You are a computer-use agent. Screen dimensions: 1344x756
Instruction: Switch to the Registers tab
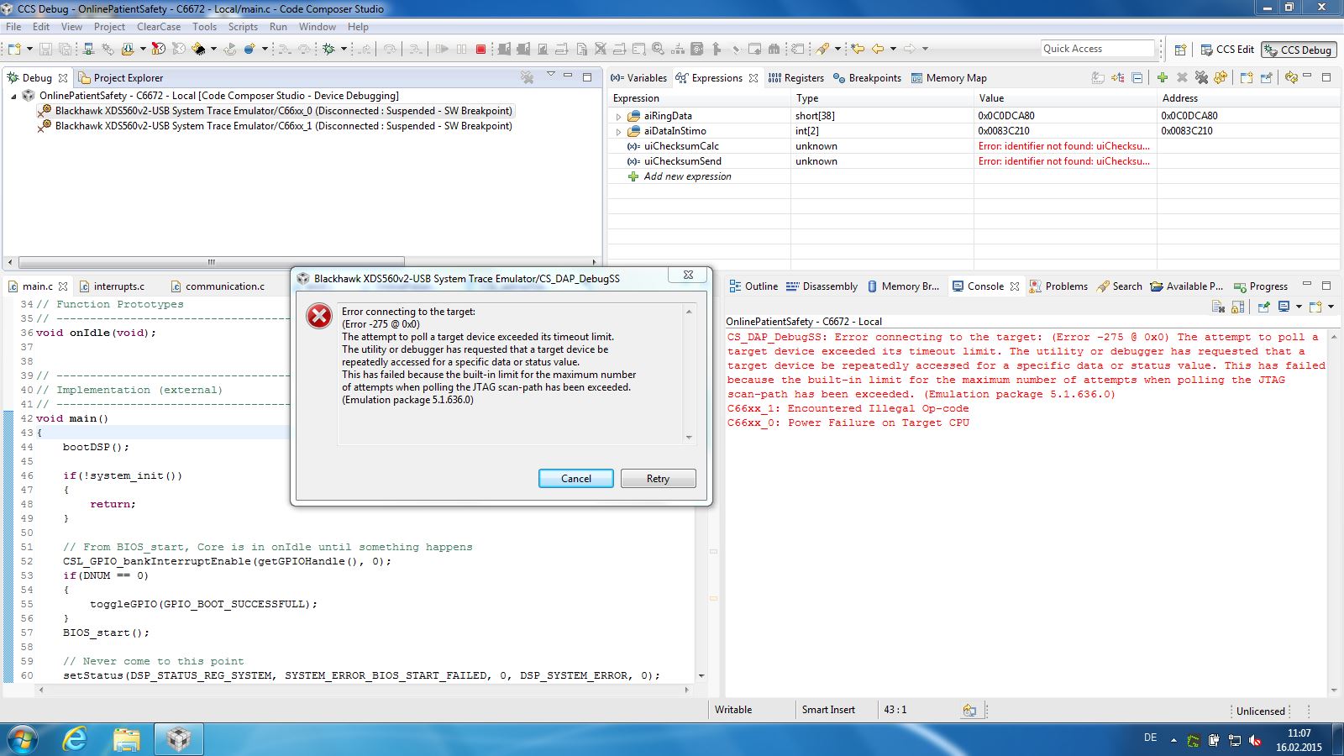coord(795,78)
